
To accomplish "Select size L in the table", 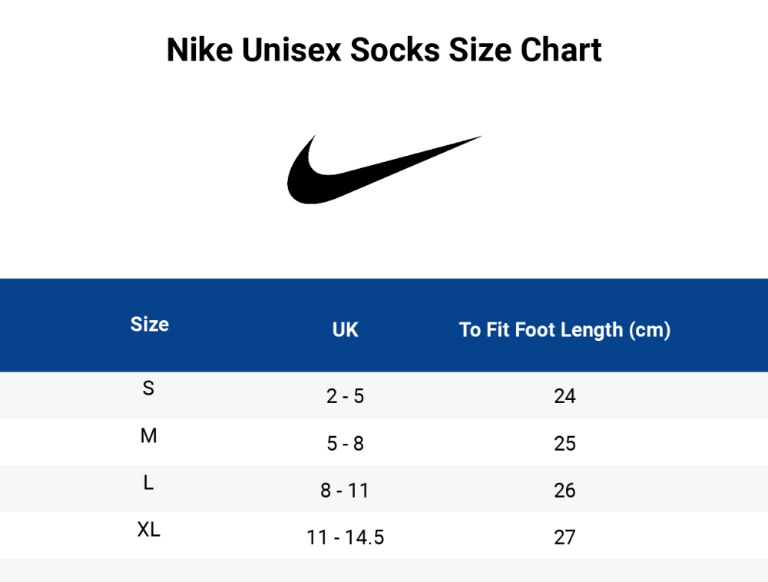I will pyautogui.click(x=148, y=483).
